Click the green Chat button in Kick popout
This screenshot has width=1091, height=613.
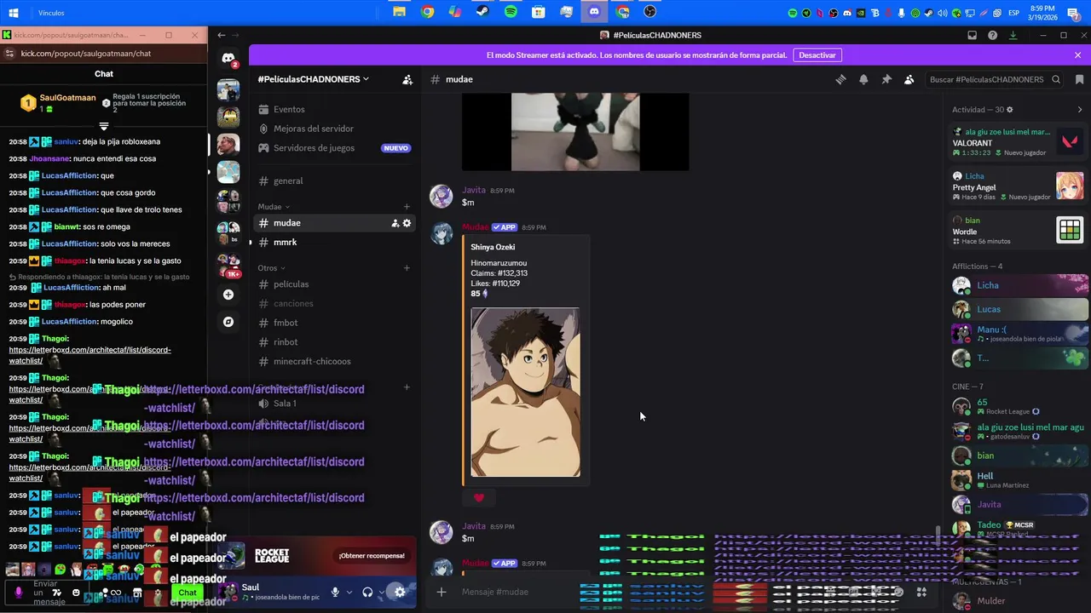[x=188, y=593]
